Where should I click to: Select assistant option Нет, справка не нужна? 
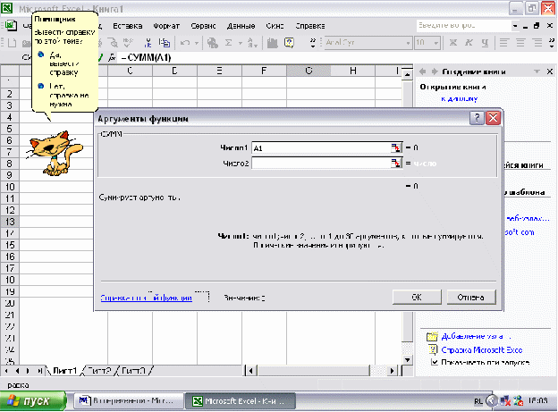tap(69, 95)
